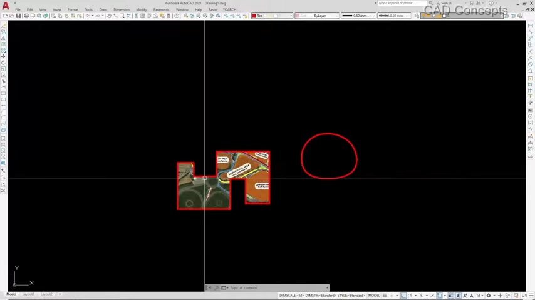Toggle grid display in status bar
Image resolution: width=535 pixels, height=300 pixels.
(385, 296)
